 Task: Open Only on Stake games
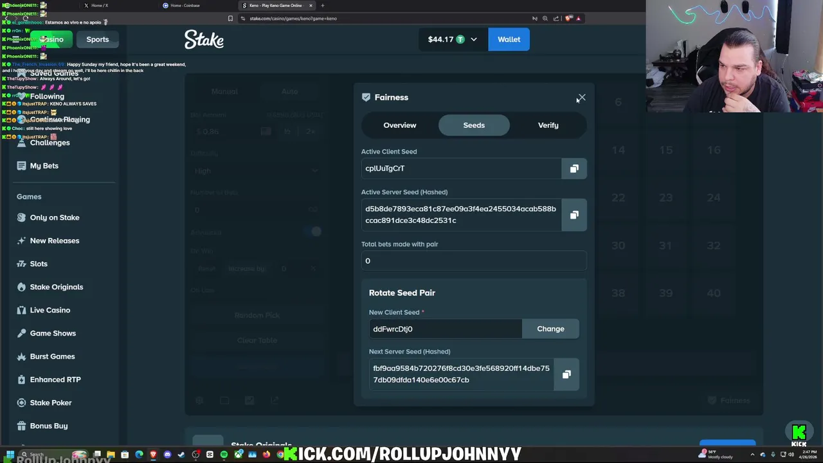tap(55, 217)
